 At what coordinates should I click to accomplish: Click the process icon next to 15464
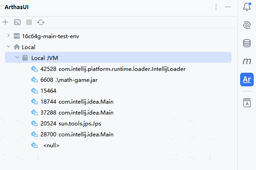coord(34,90)
